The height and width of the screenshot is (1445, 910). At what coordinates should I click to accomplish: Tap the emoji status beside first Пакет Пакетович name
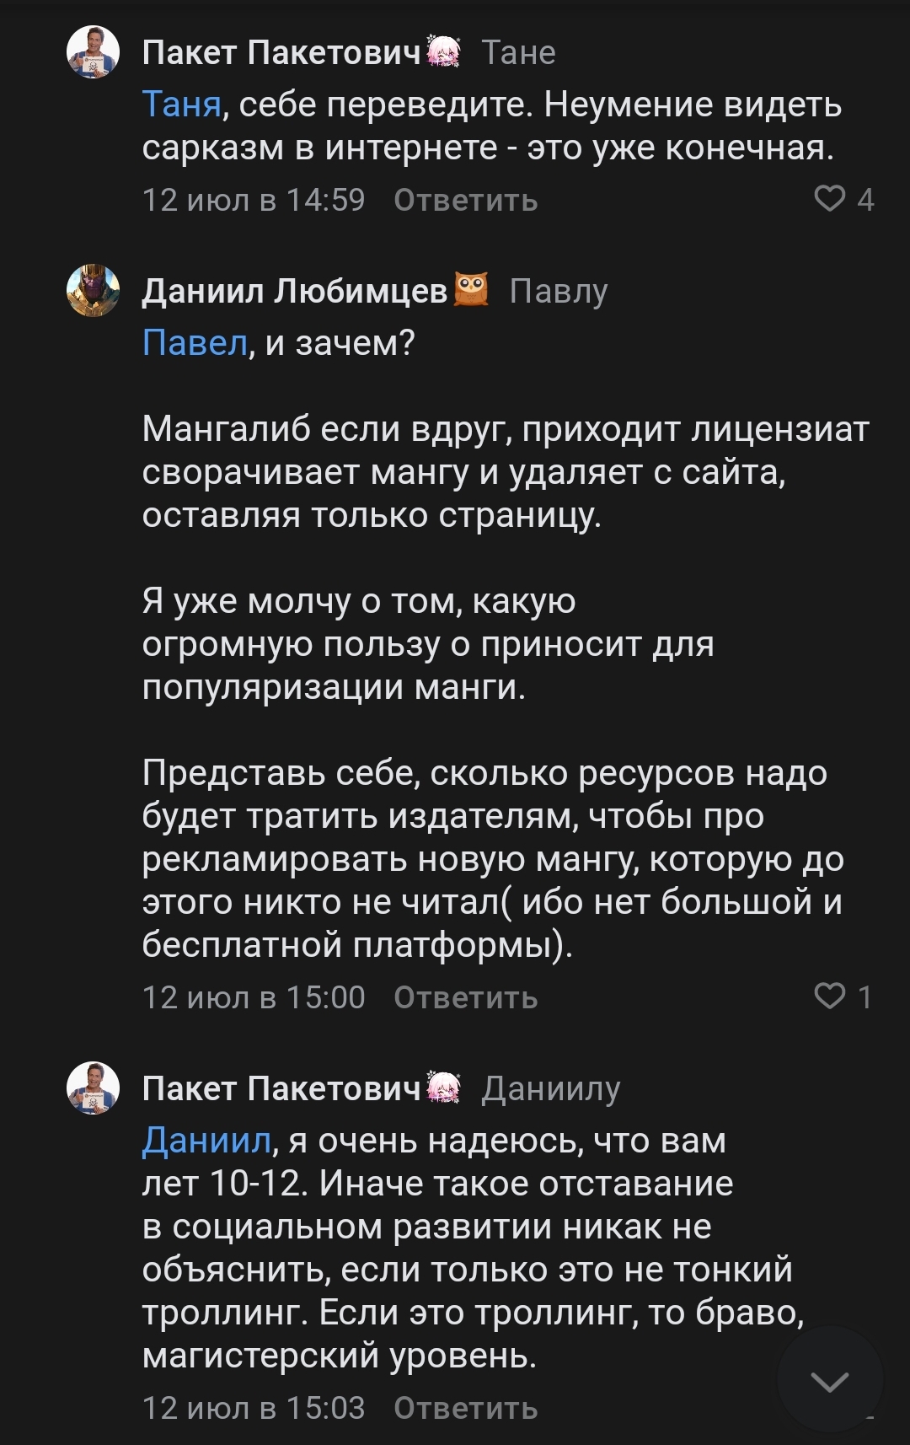[444, 51]
